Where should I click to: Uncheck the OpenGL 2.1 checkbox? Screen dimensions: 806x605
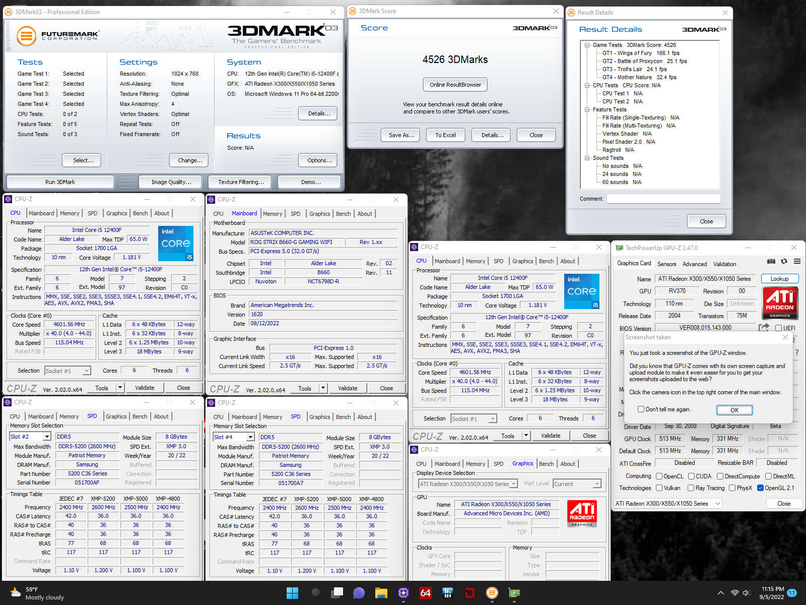point(760,488)
